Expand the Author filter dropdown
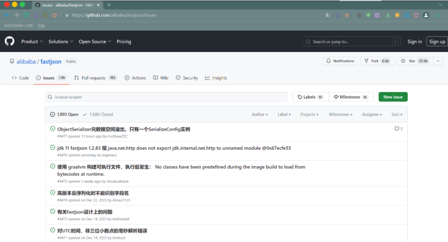Screen dimensions: 448x242 point(260,114)
